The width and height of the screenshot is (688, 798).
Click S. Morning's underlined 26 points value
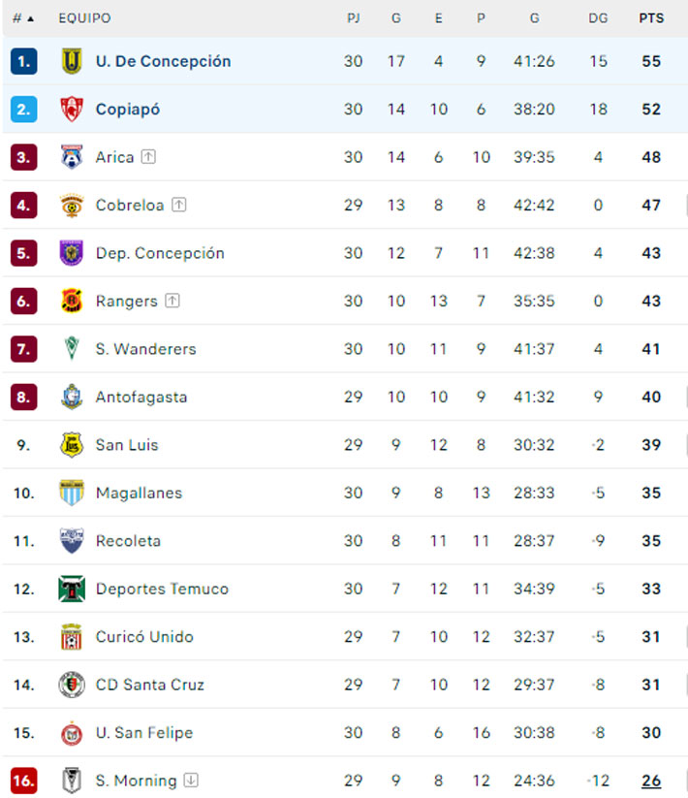point(651,781)
